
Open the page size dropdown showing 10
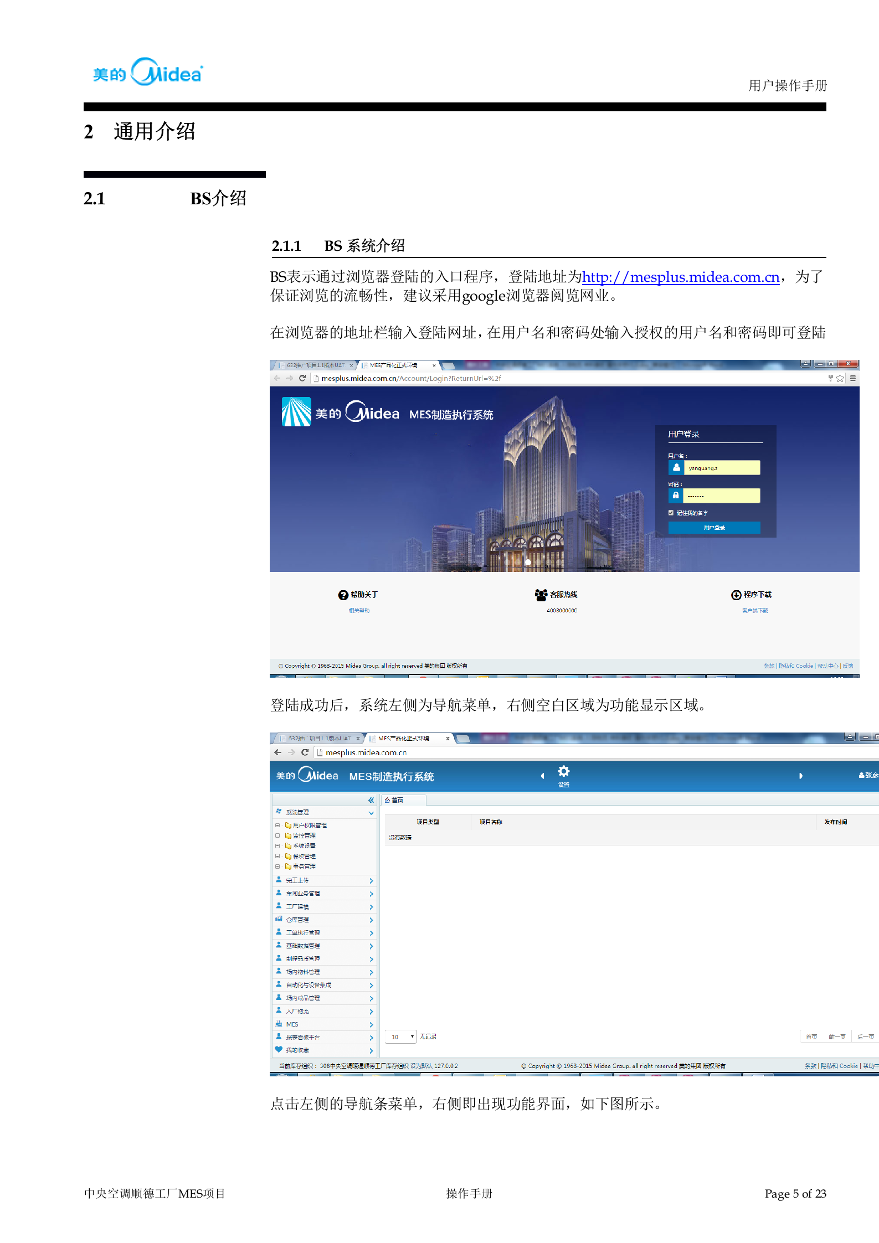pyautogui.click(x=400, y=1036)
